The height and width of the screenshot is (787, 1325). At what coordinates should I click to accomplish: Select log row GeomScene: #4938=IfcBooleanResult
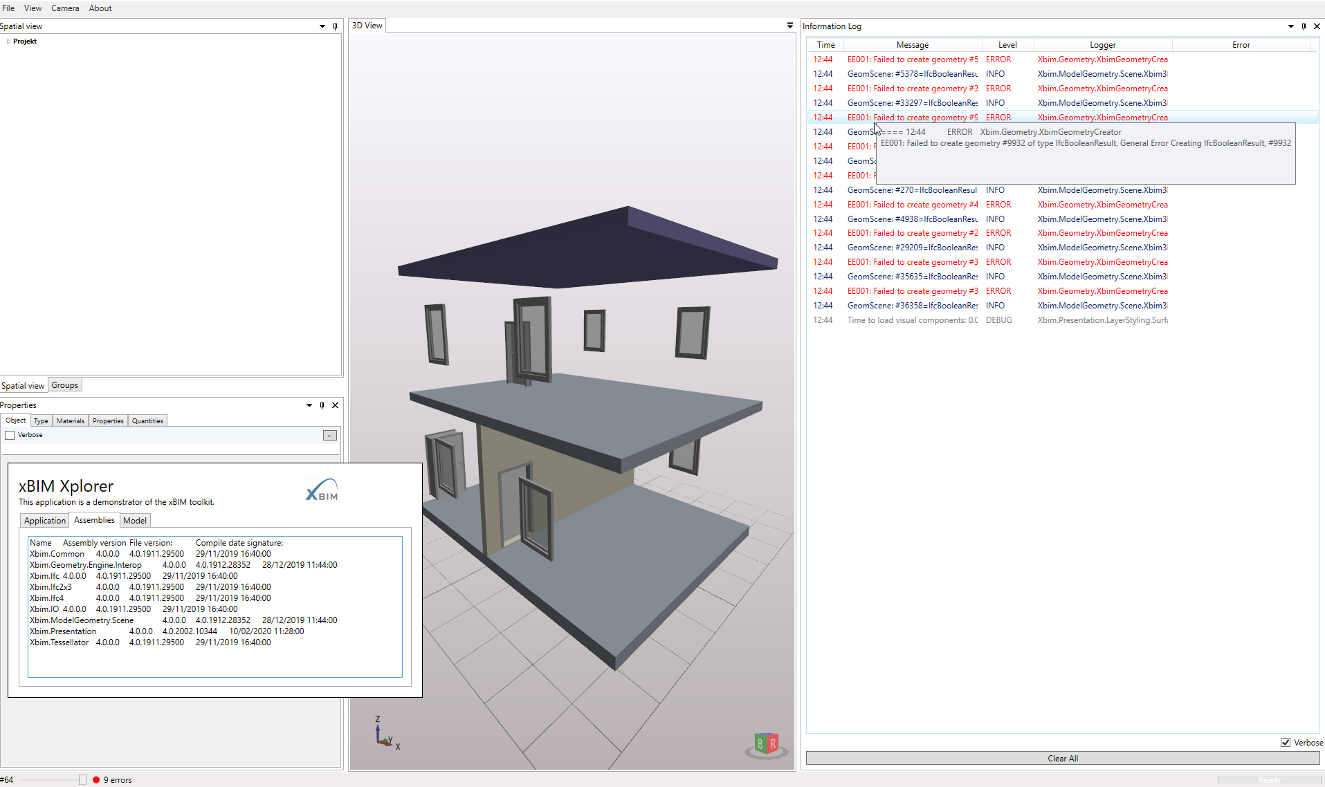pos(1063,219)
